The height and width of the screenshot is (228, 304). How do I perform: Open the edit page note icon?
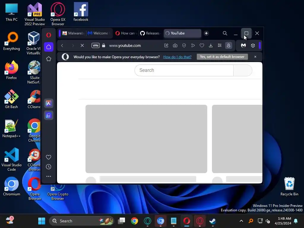[166, 45]
